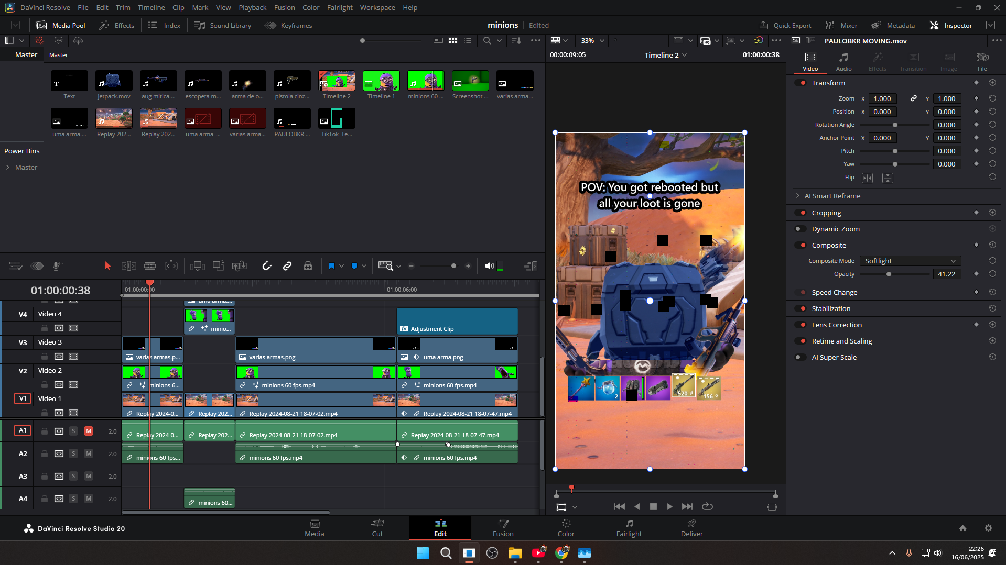The image size is (1006, 565).
Task: Flip the clip horizontally
Action: click(868, 178)
